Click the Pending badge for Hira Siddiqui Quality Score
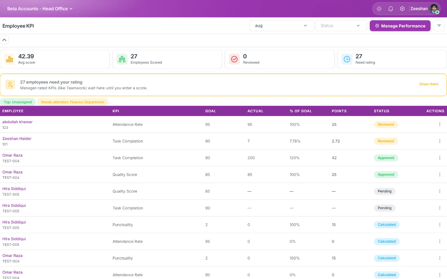This screenshot has height=279, width=447. (x=385, y=191)
